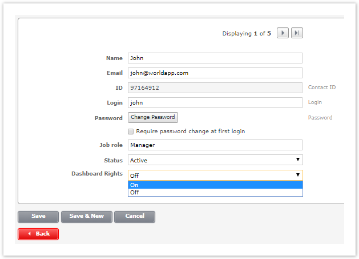Click the Dashboard Rights label
The width and height of the screenshot is (359, 259).
tap(96, 174)
